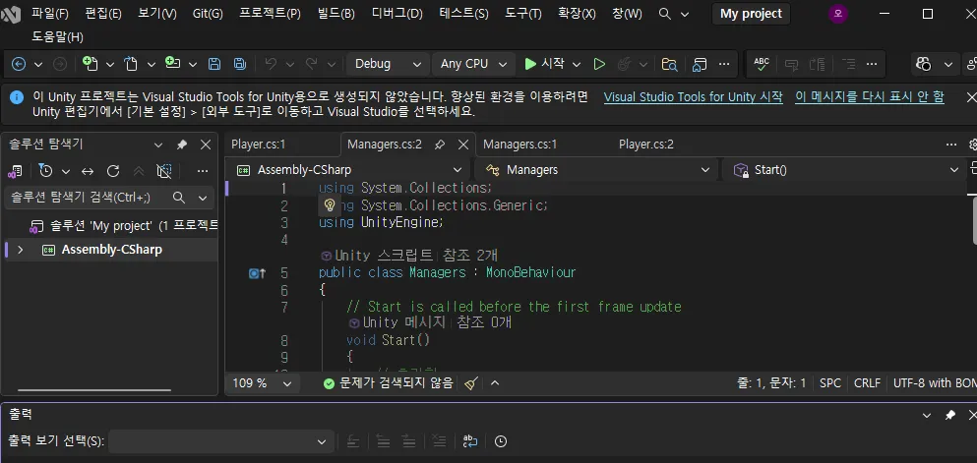The width and height of the screenshot is (977, 463).
Task: Click the refresh icon in Solution Explorer
Action: 113,171
